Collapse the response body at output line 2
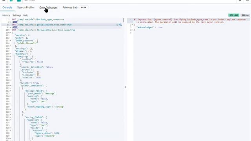 coord(133,25)
